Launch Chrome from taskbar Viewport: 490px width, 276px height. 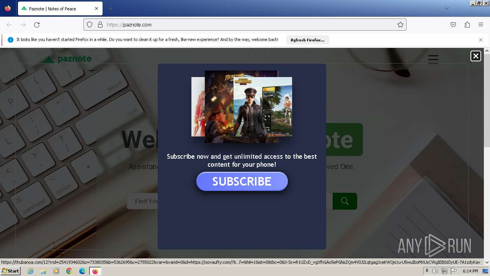pos(69,271)
